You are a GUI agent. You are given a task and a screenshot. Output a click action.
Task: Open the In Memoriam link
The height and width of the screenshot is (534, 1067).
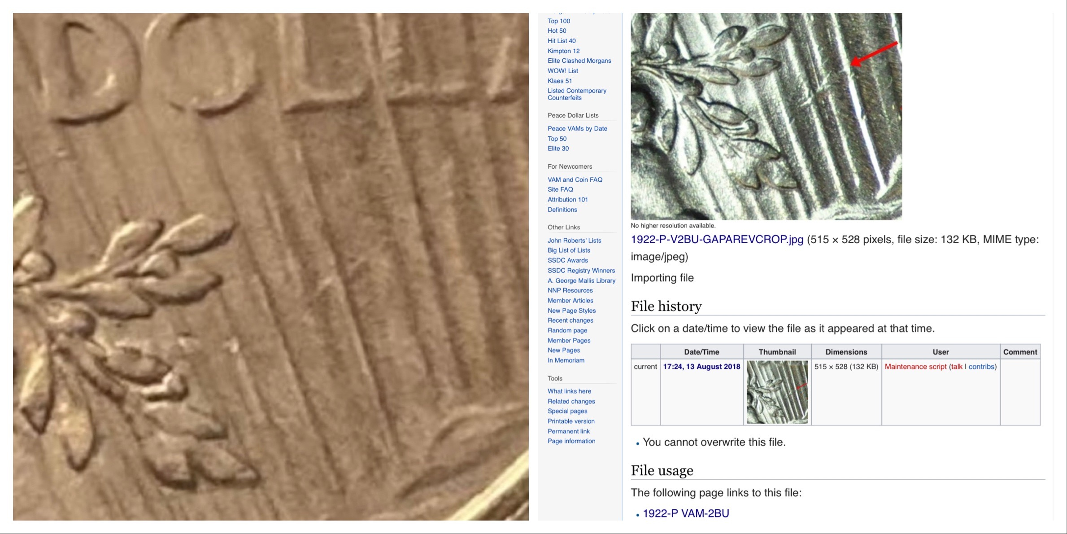coord(566,360)
